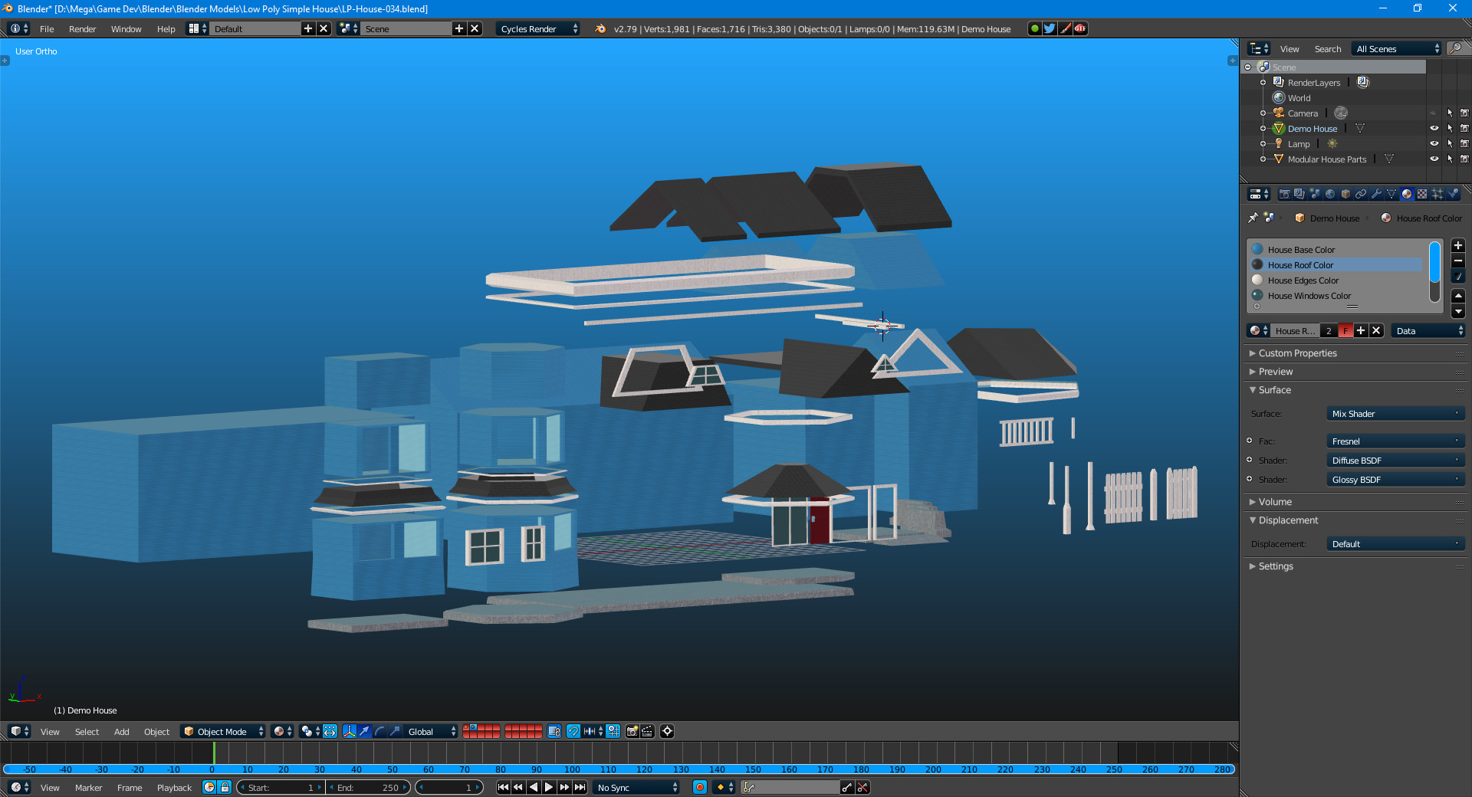Collapse the Surface panel
Viewport: 1472px width, 797px height.
(1273, 390)
